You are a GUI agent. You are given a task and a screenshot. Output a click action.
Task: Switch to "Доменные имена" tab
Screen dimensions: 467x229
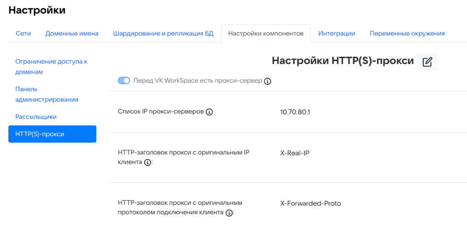pos(72,33)
